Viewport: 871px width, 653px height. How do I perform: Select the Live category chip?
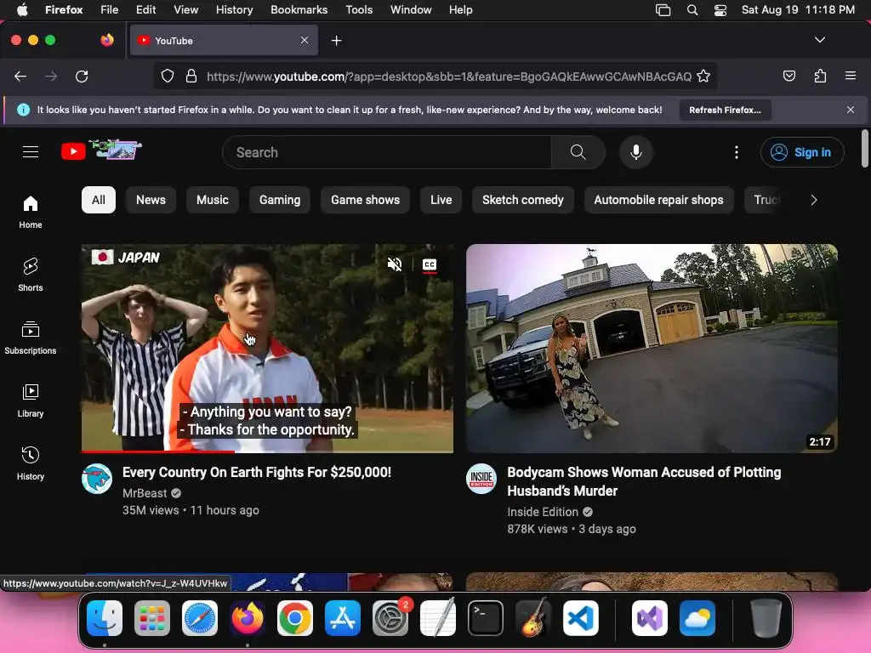(441, 200)
